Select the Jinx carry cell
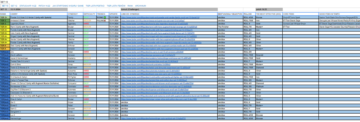 click(x=38, y=52)
